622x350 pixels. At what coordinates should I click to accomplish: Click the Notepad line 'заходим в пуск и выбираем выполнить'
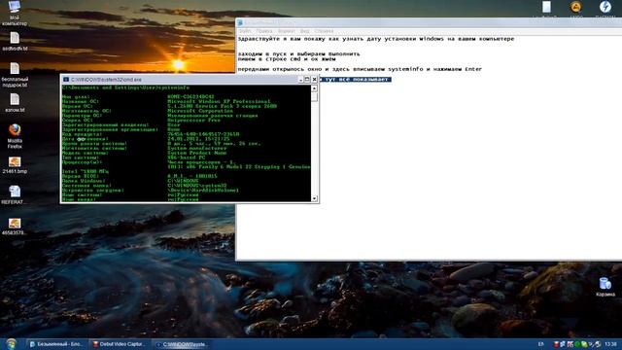tap(299, 53)
